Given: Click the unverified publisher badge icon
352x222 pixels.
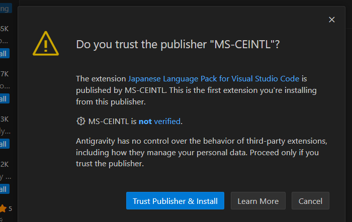Looking at the screenshot, I should pos(80,121).
